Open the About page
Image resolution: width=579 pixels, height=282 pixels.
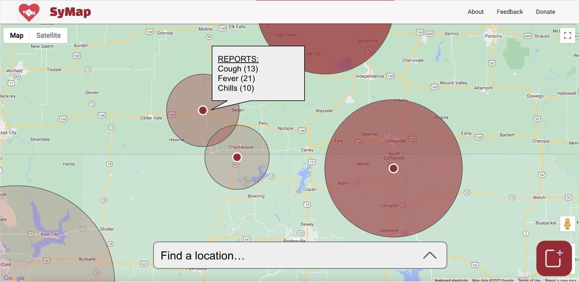475,12
